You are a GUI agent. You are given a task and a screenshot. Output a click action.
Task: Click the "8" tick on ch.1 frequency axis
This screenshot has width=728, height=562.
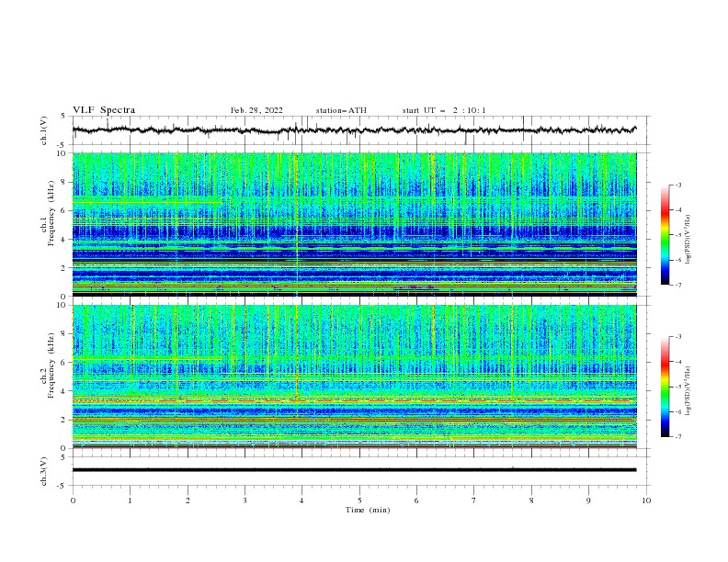point(65,182)
